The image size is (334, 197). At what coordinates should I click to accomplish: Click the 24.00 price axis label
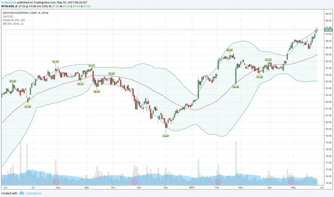(328, 75)
